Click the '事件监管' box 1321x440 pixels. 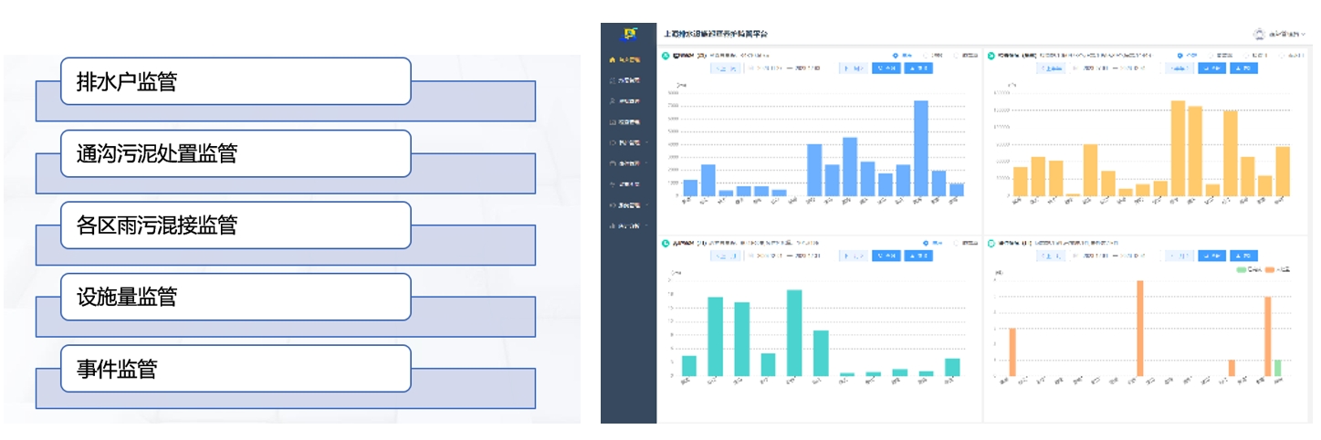(236, 369)
